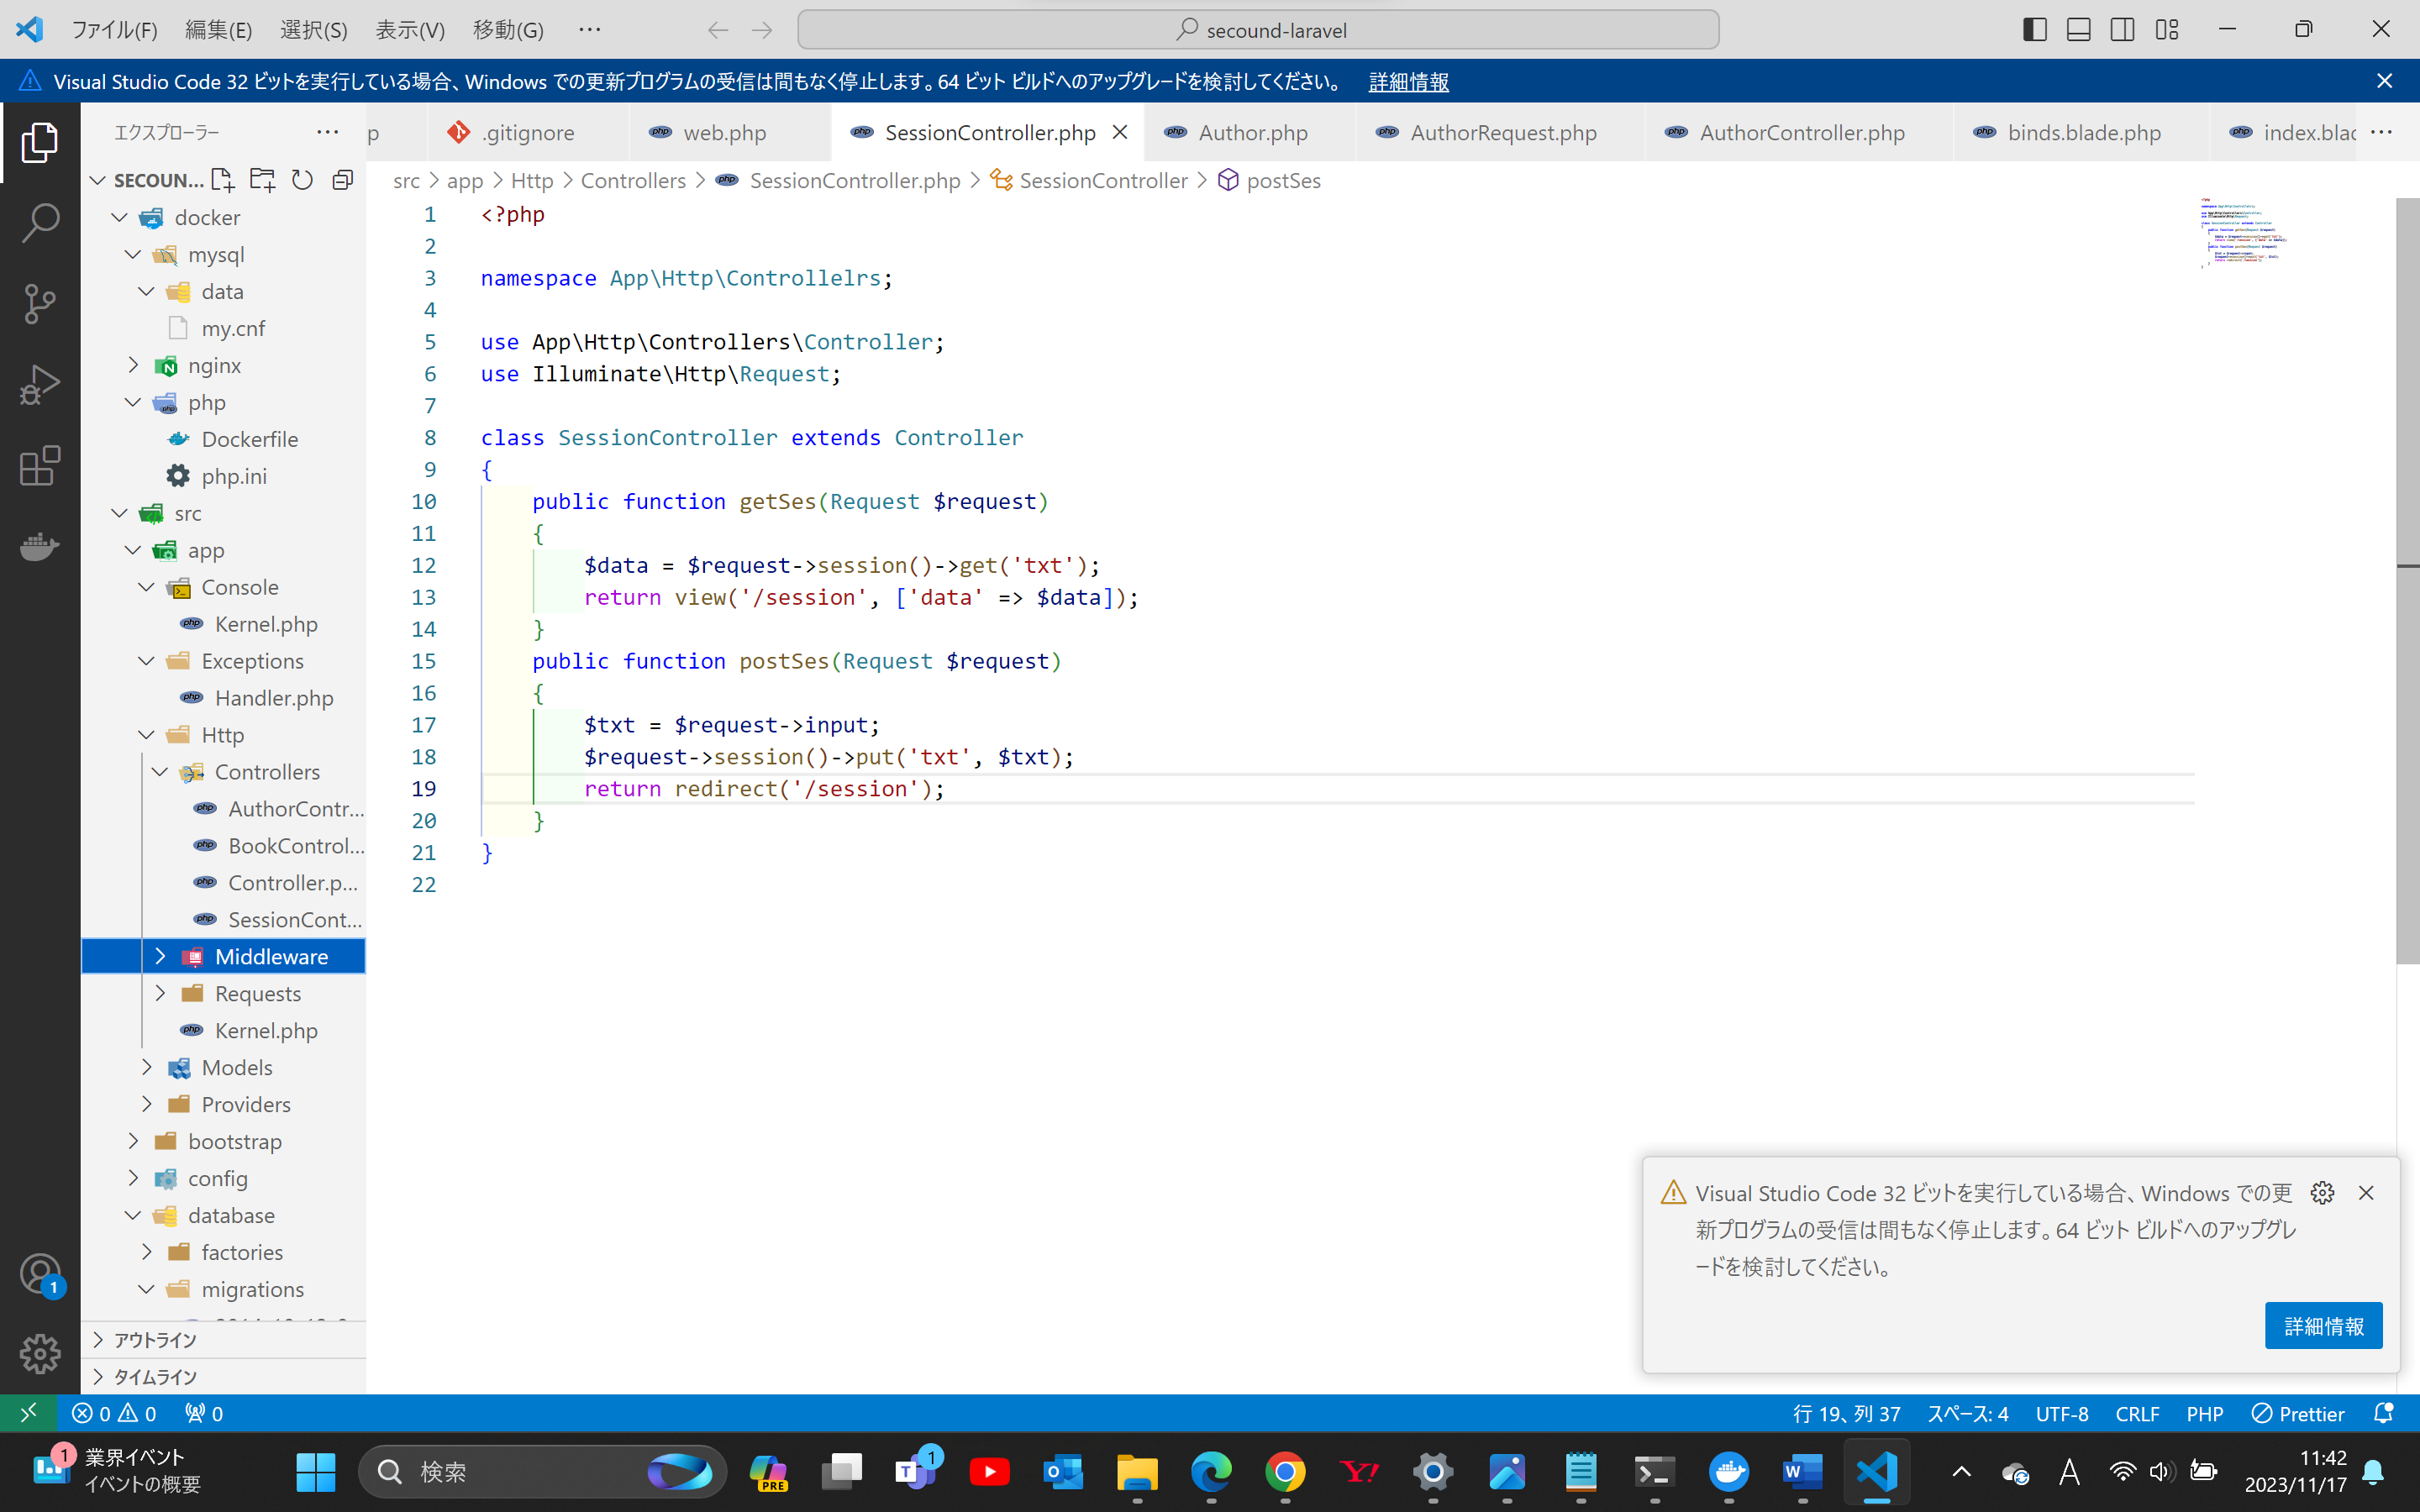Click the code minimap preview
Screen dimensions: 2420x1512
[x=2240, y=235]
